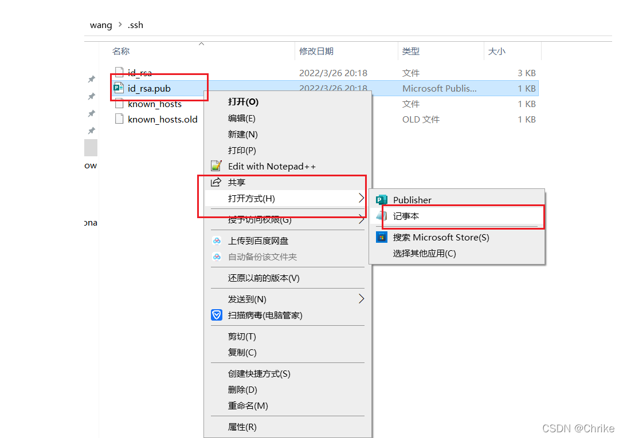Sort by the 名称 column header
The width and height of the screenshot is (623, 438).
point(121,51)
